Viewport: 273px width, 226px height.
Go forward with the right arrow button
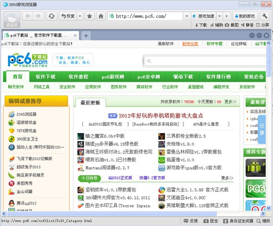tap(38, 16)
